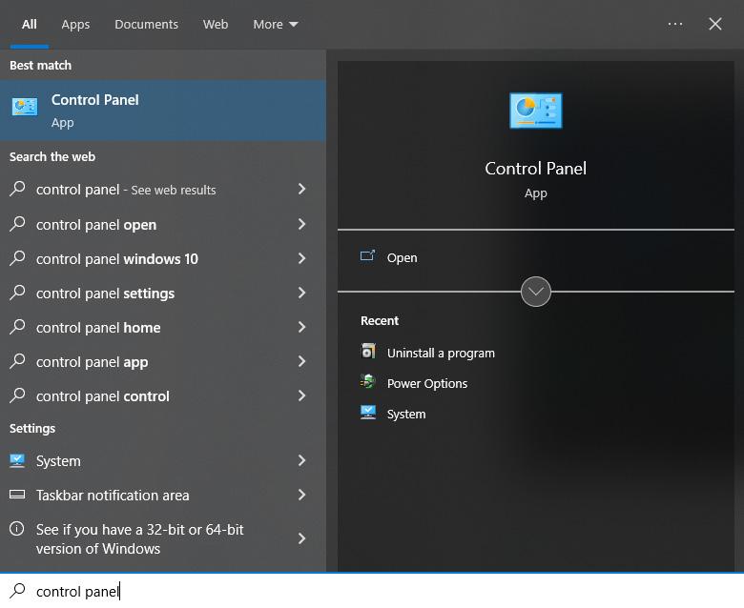Click the magnifier icon in the search box
Screen dimensions: 744x608
click(17, 591)
